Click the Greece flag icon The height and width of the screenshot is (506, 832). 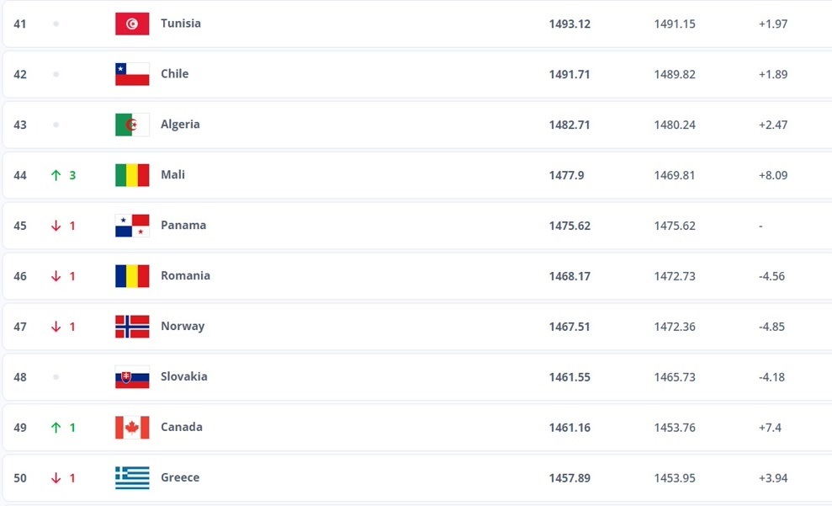coord(132,478)
